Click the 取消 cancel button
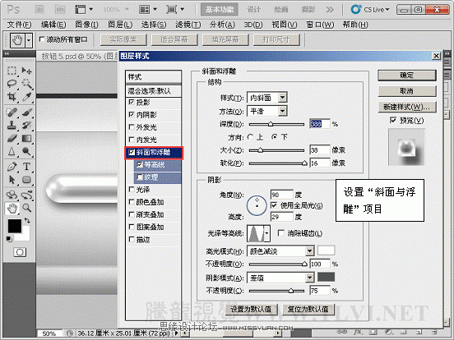Screen dimensions: 454x340 point(407,91)
